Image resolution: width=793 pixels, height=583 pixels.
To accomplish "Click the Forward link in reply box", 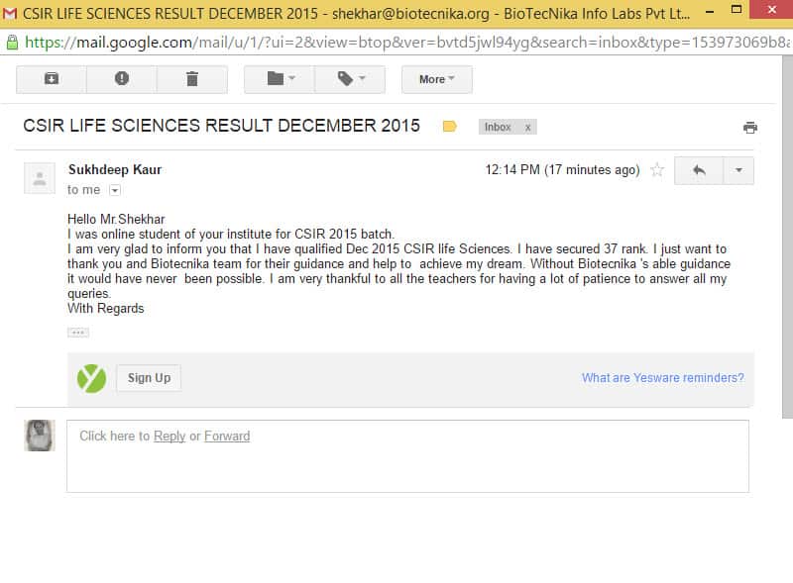I will (x=227, y=436).
